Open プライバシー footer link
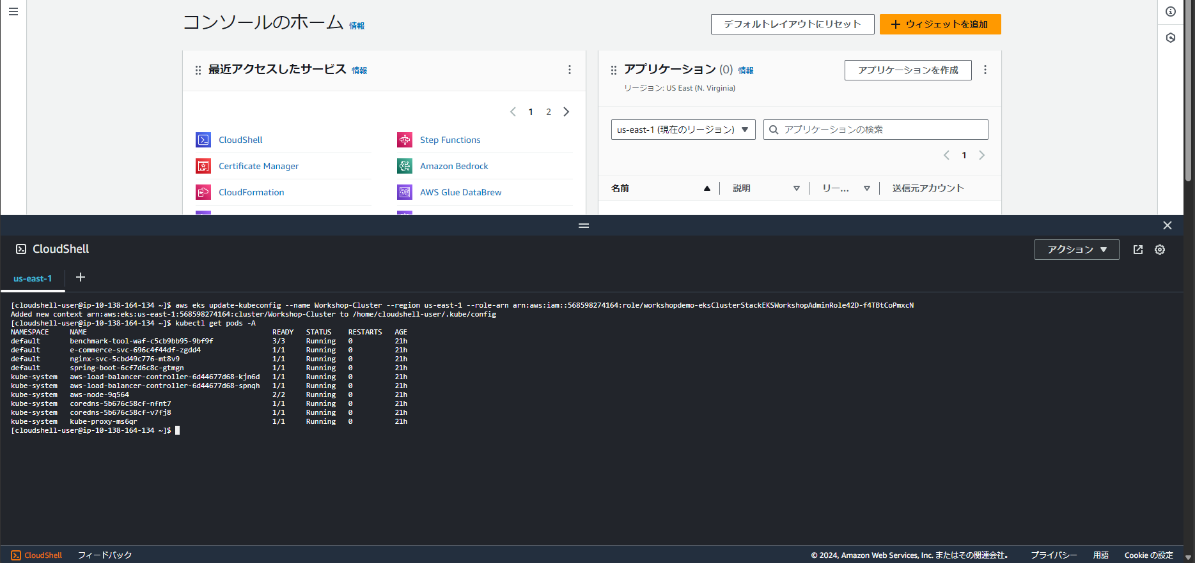 1054,555
